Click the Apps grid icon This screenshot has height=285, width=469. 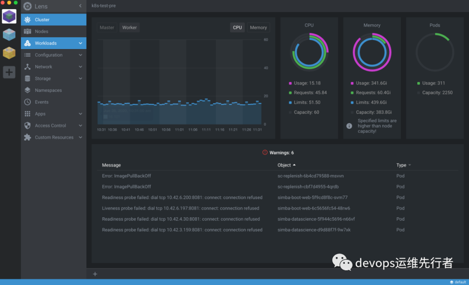(x=27, y=114)
